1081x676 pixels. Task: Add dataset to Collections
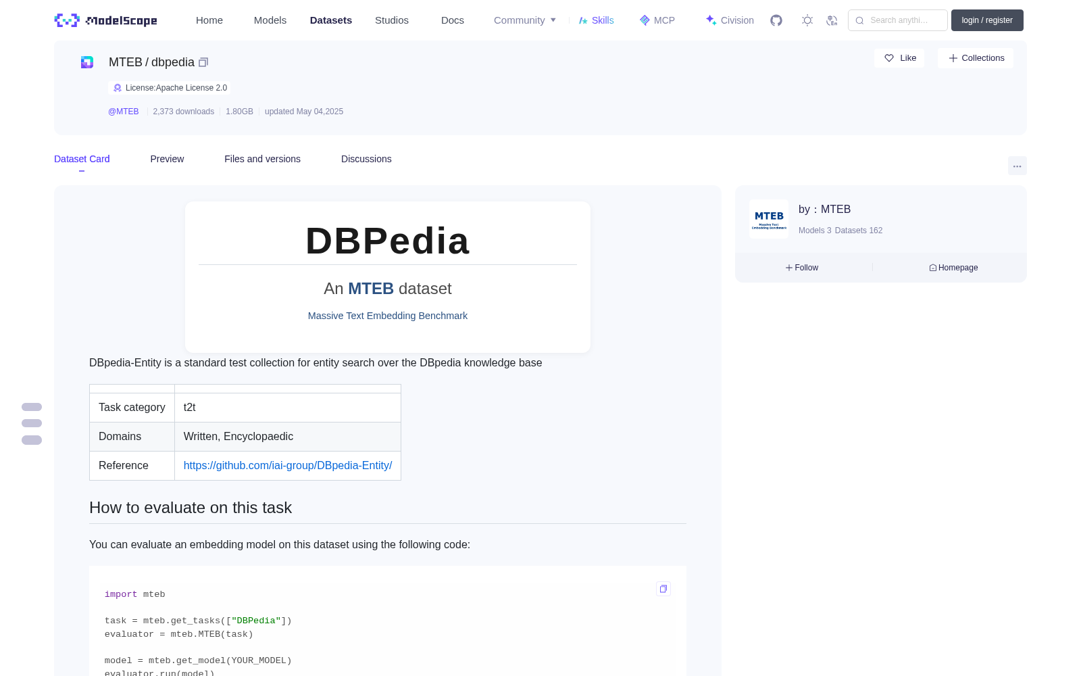point(976,58)
